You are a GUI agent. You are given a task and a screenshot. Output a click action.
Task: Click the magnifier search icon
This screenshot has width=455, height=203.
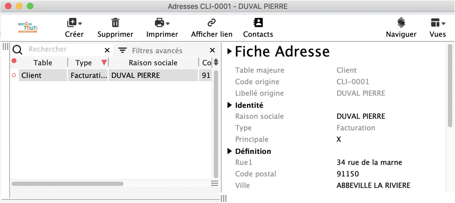click(17, 50)
